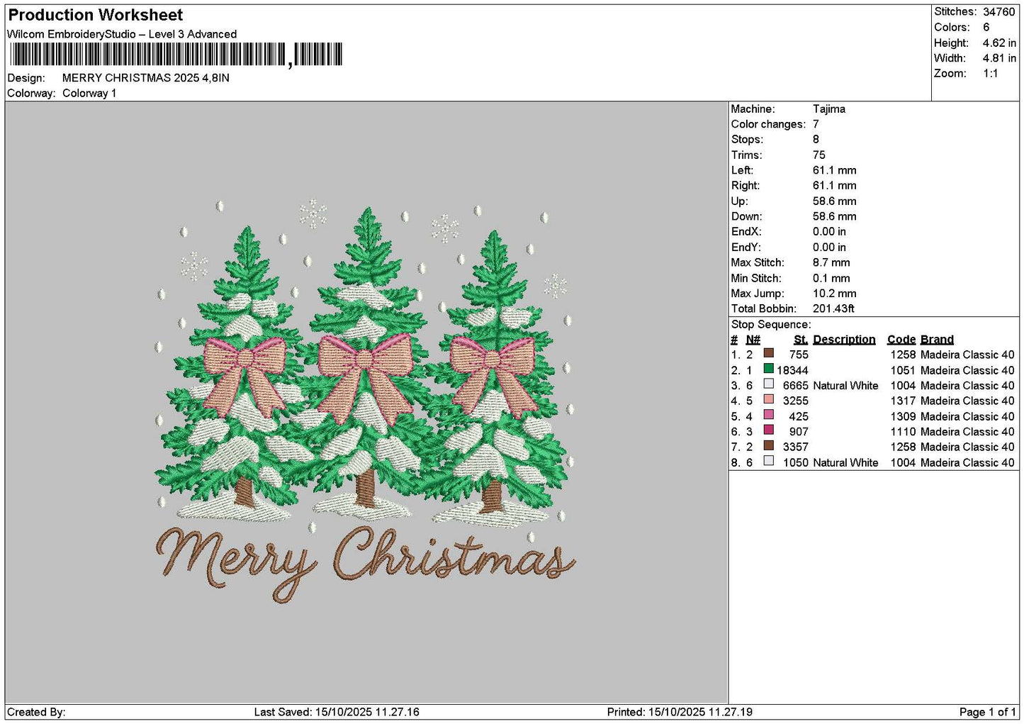Viewport: 1024px width, 724px height.
Task: Click the Description column header
Action: pyautogui.click(x=844, y=340)
